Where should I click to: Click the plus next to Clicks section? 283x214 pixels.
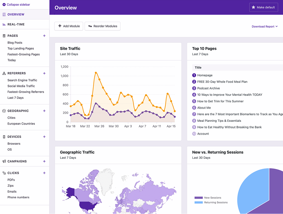pyautogui.click(x=44, y=173)
